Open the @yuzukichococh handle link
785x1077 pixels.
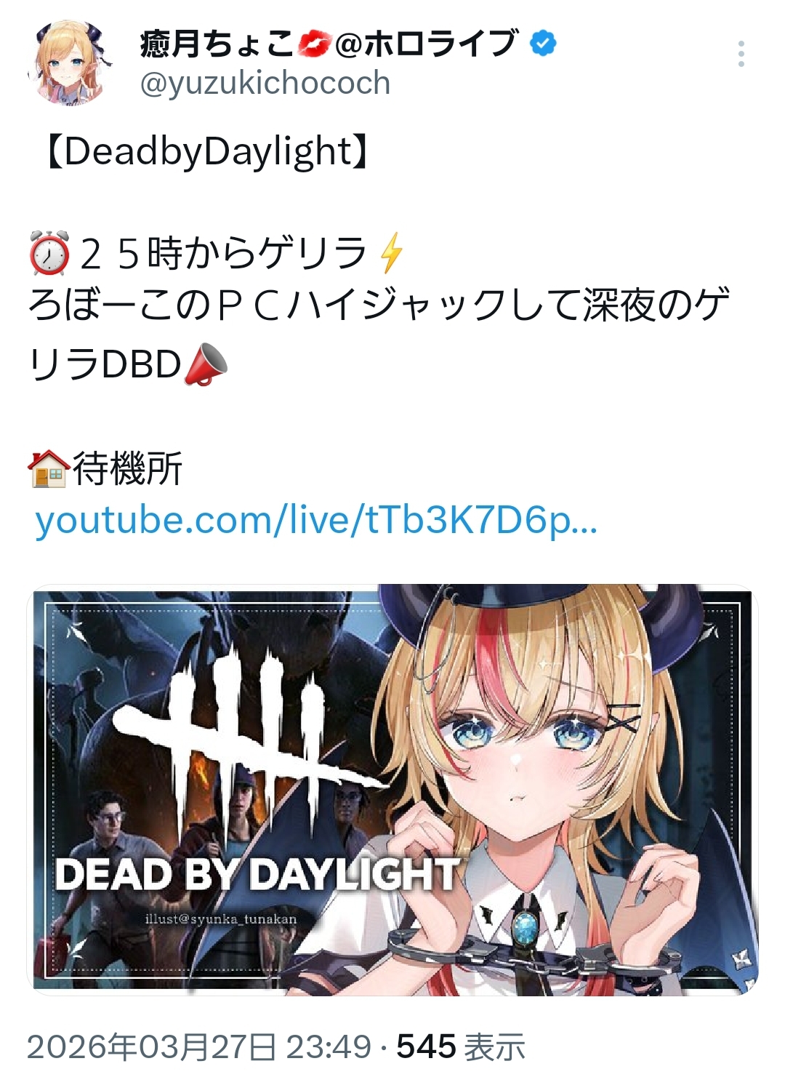coord(265,84)
